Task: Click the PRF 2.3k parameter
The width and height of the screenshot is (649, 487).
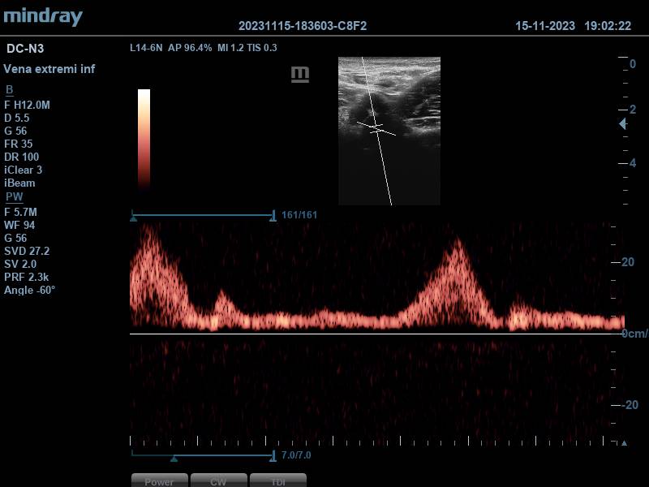Action: [x=28, y=277]
